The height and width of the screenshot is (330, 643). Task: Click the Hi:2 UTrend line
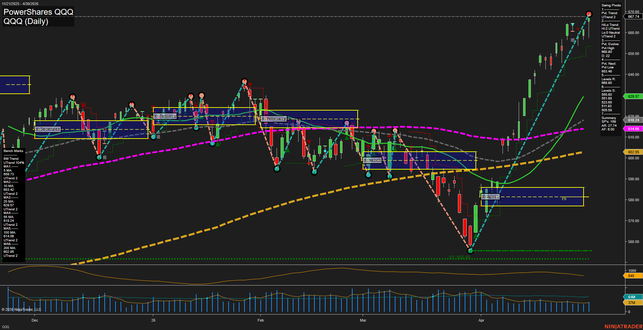610,29
